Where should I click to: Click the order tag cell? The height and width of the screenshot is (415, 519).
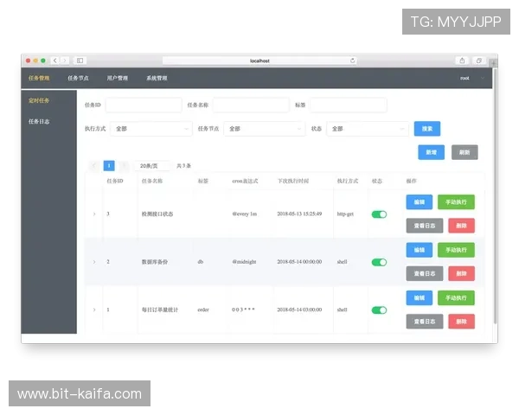[x=203, y=310]
